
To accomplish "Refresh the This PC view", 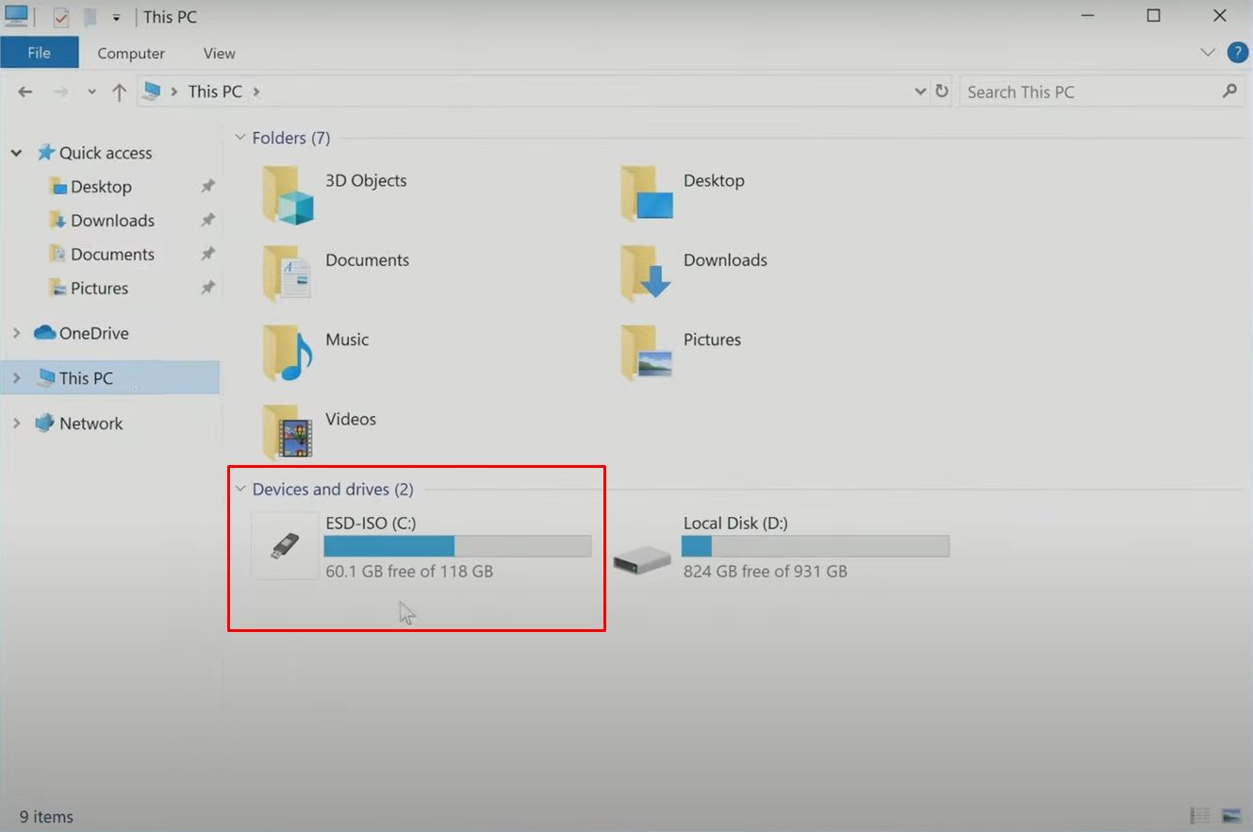I will click(x=941, y=91).
